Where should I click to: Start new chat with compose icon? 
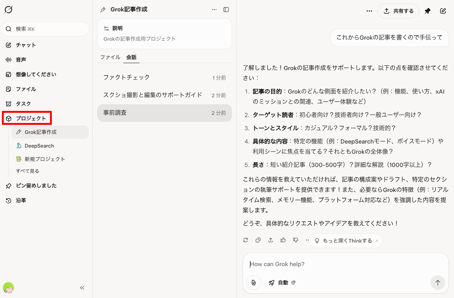[x=443, y=11]
